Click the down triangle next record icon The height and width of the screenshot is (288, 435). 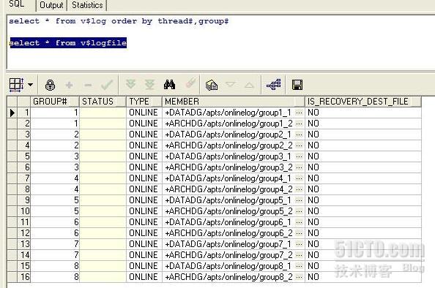pos(230,84)
